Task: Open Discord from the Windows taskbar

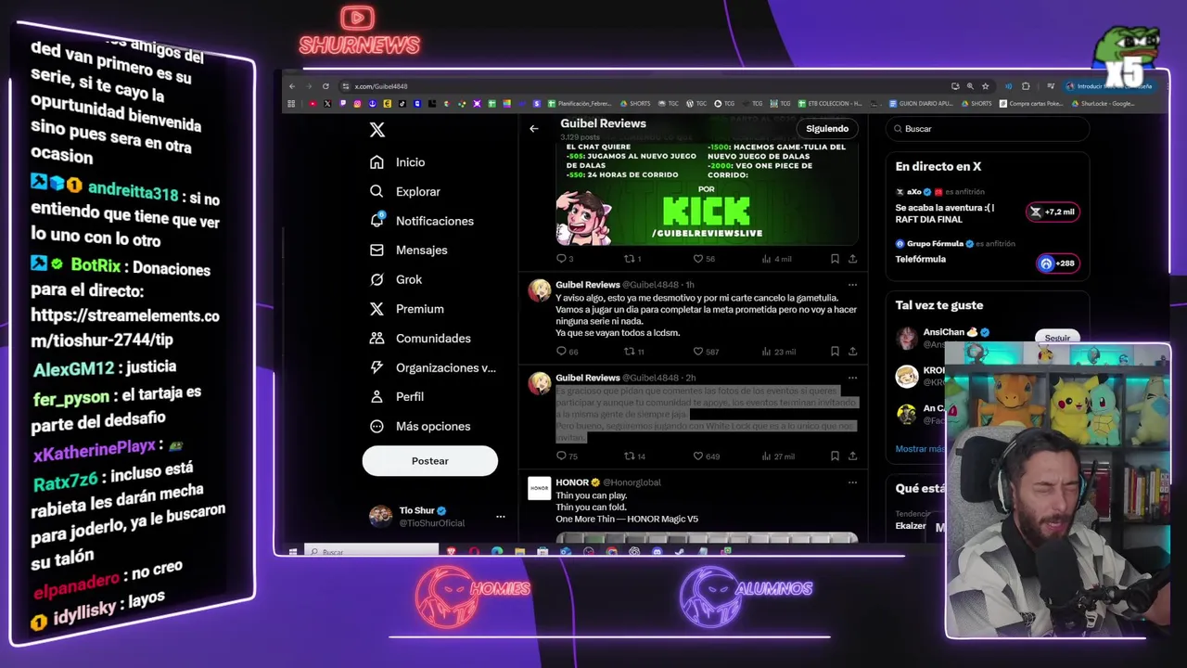Action: tap(657, 552)
